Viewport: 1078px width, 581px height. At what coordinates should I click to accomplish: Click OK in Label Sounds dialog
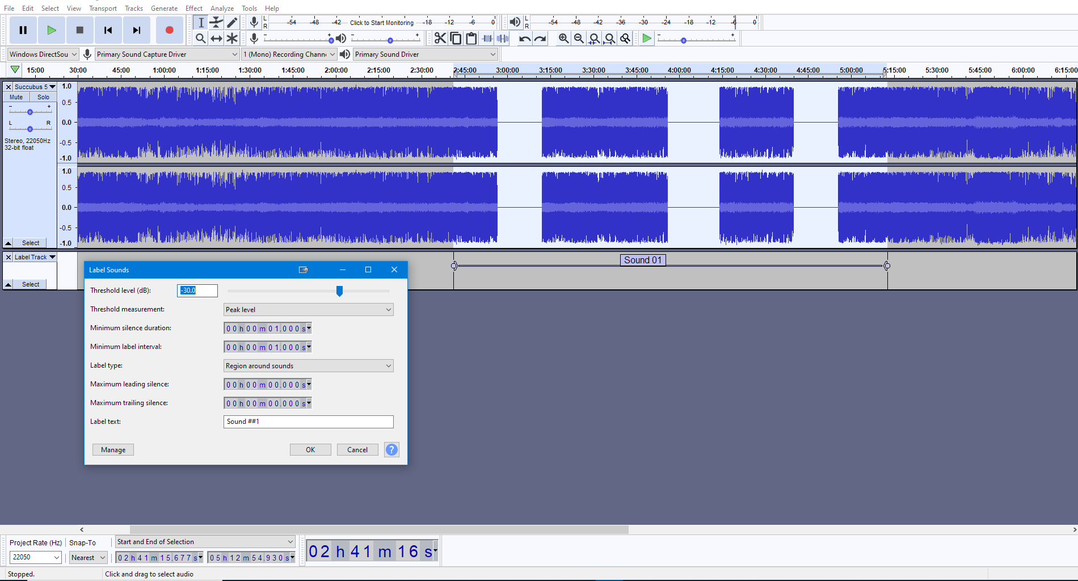(310, 449)
